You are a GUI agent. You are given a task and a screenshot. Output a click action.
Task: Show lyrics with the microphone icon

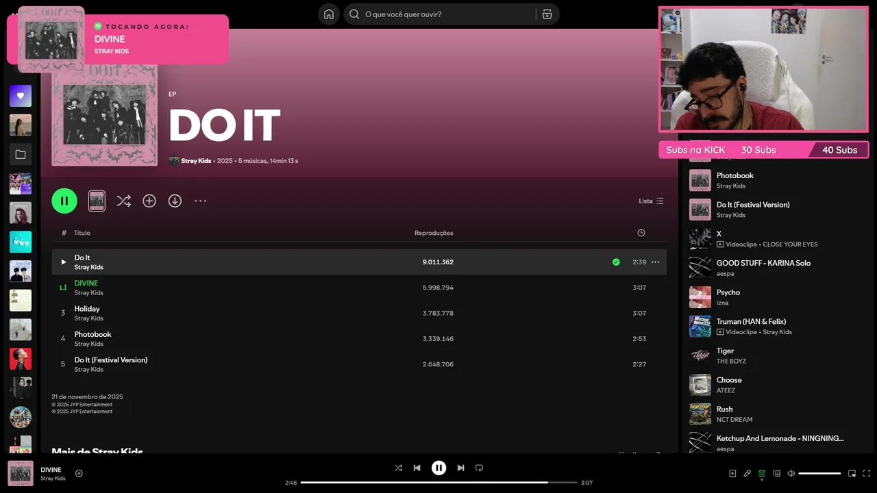point(748,473)
